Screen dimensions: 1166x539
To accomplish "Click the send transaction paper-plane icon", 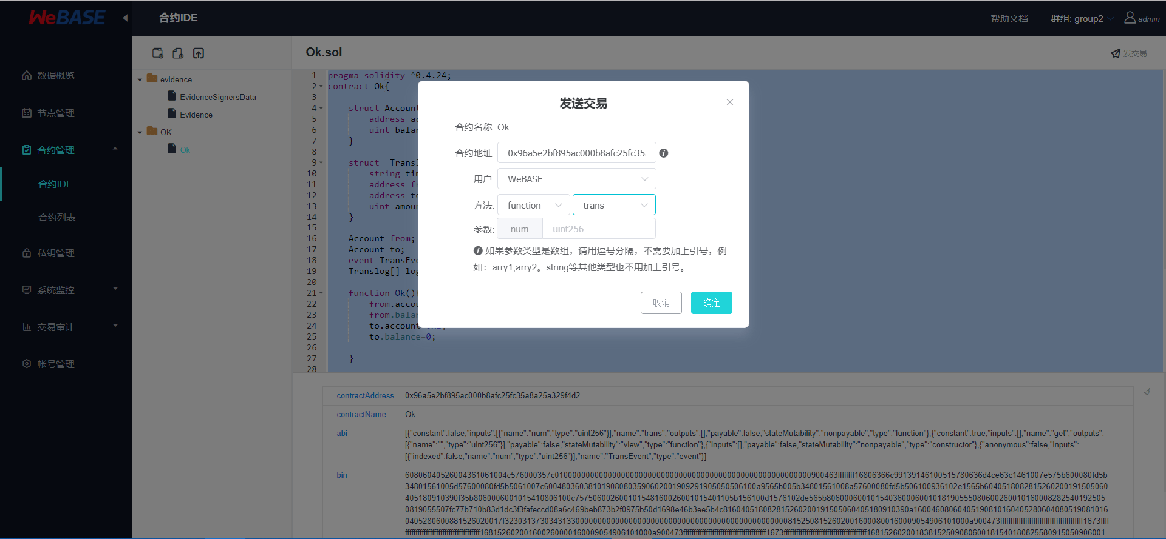I will (1116, 53).
